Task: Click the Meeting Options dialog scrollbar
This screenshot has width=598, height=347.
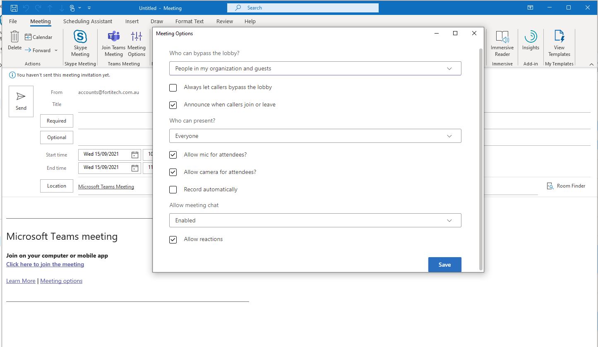Action: [x=480, y=159]
